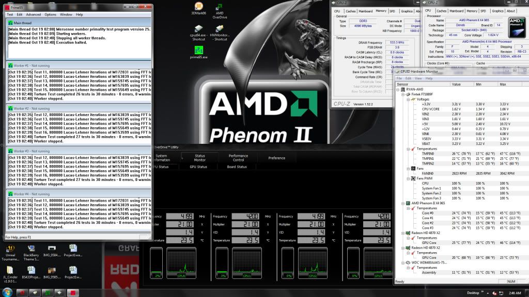Click the Windows Start orb
This screenshot has width=529, height=297.
tap(7, 292)
